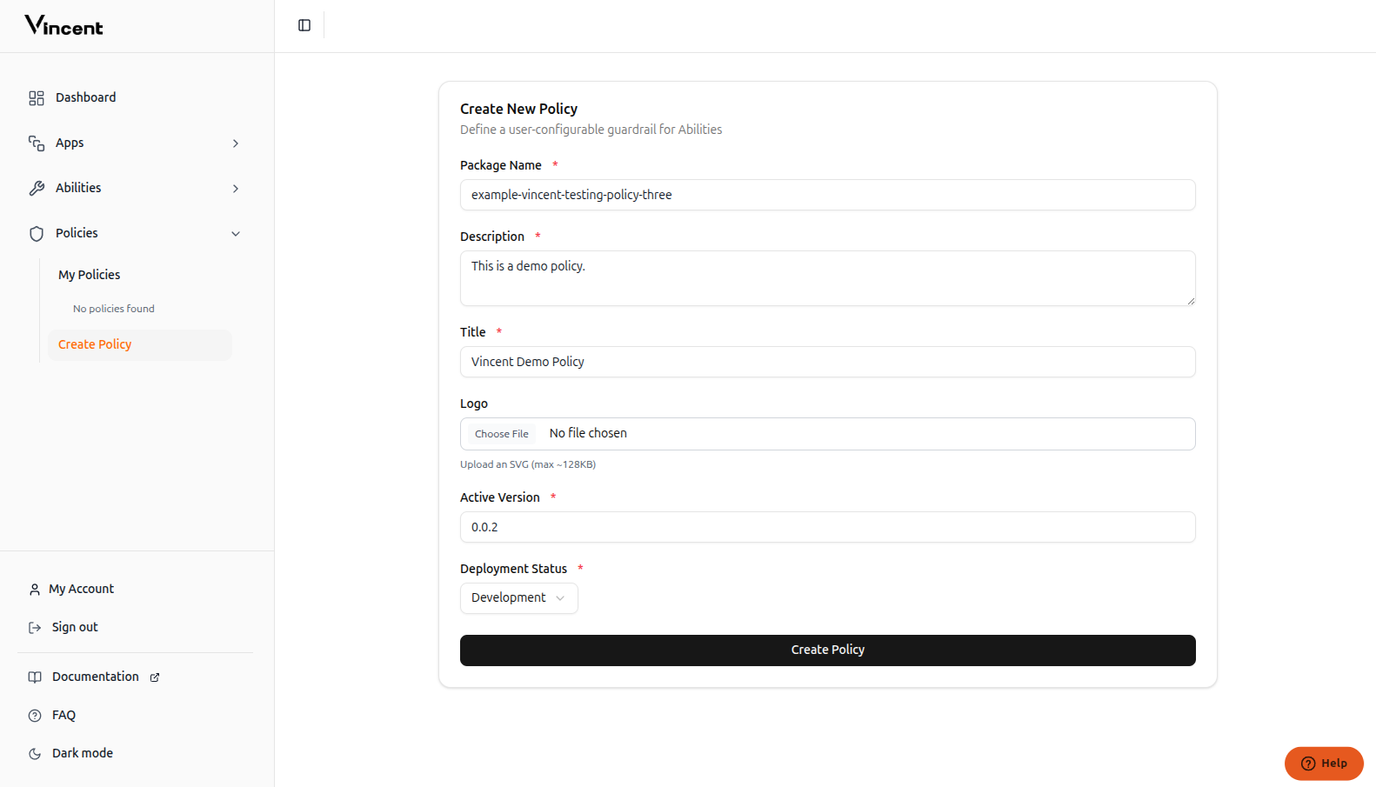Viewport: 1376px width, 787px height.
Task: Open the Documentation book icon
Action: point(35,677)
